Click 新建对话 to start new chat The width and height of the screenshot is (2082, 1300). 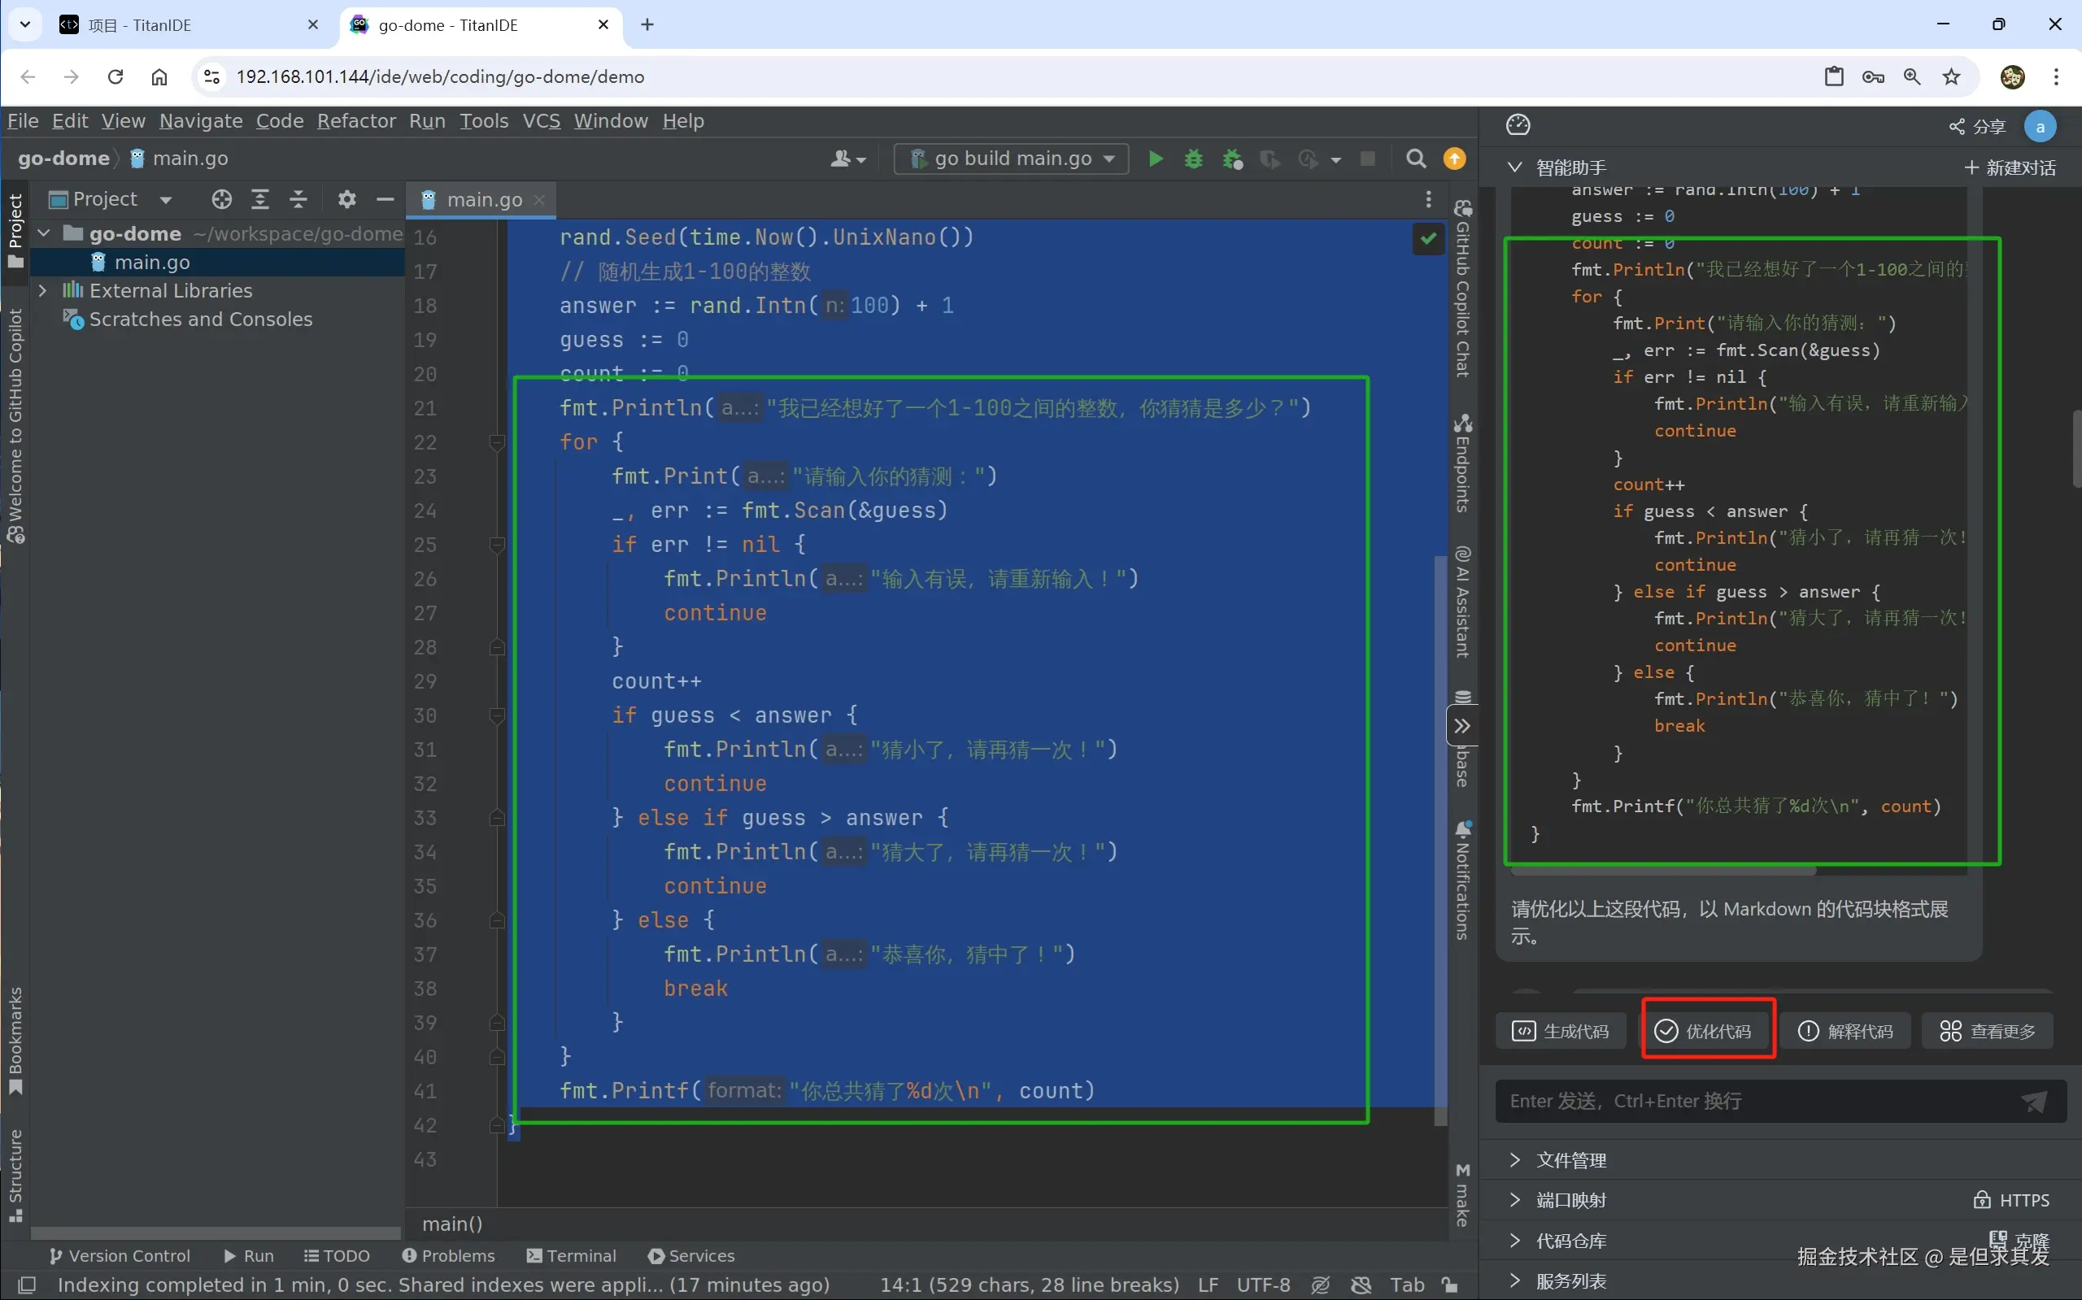(x=2010, y=167)
